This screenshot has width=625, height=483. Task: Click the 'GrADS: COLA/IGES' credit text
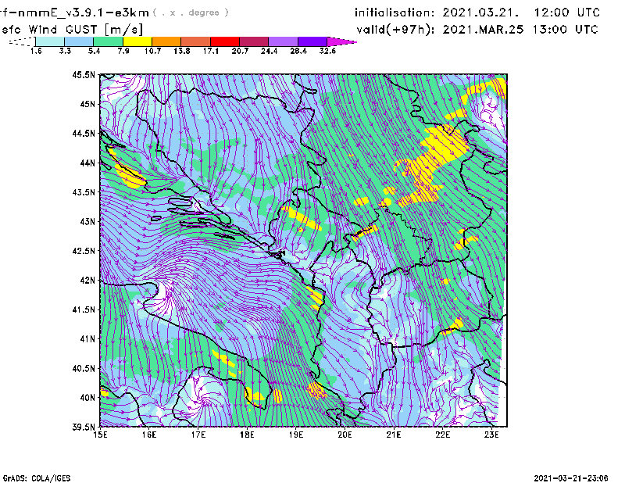click(x=37, y=478)
